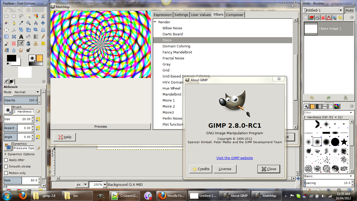Open the Composer tab
Image resolution: width=357 pixels, height=201 pixels.
235,15
